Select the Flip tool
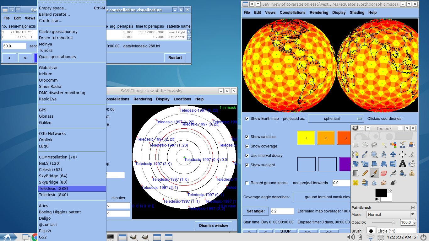Screen dimensions: 429x241 coord(393,164)
